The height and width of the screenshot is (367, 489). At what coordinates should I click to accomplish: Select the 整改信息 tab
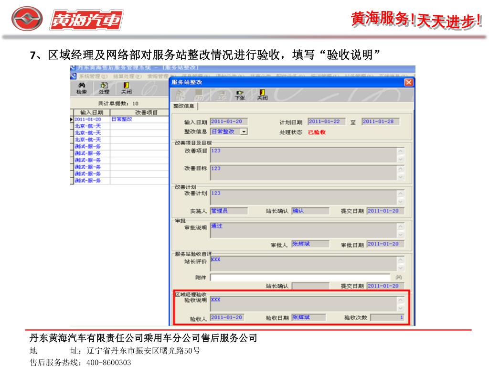(184, 106)
